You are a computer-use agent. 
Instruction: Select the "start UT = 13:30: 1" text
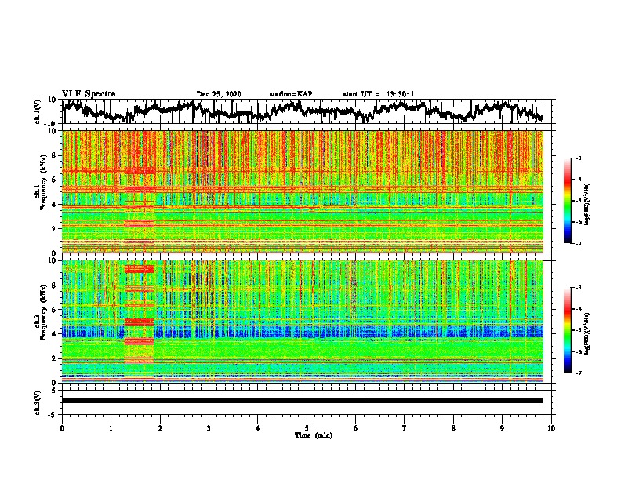[379, 94]
